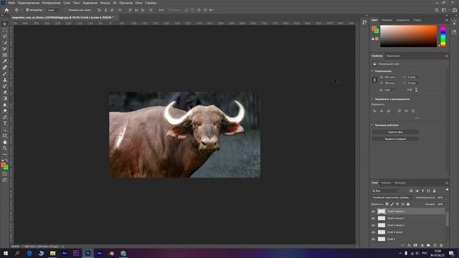The image size is (459, 258).
Task: Click the hue spectrum slider in Color panel
Action: pyautogui.click(x=443, y=37)
